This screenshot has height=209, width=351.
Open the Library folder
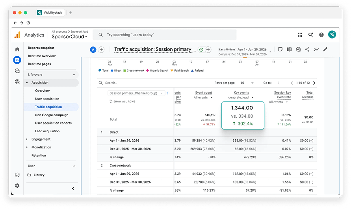36,175
